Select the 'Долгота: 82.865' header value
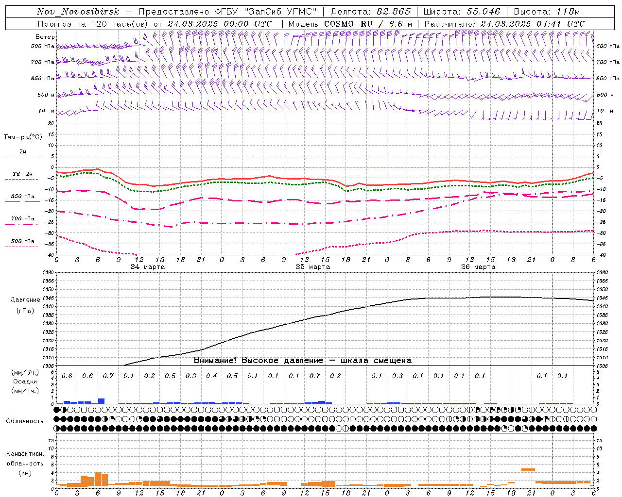Viewport: 622px width, 497px height. (x=370, y=12)
